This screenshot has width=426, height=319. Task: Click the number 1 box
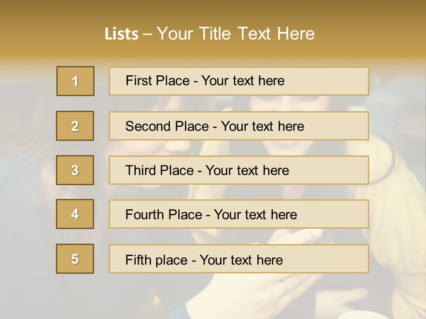(x=75, y=81)
